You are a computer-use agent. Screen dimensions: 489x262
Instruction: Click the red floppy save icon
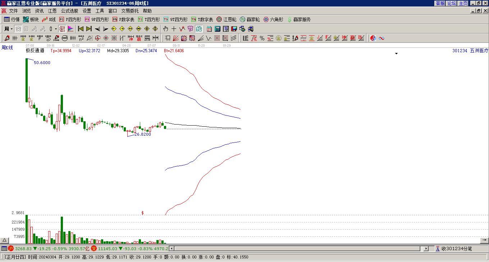point(234,29)
